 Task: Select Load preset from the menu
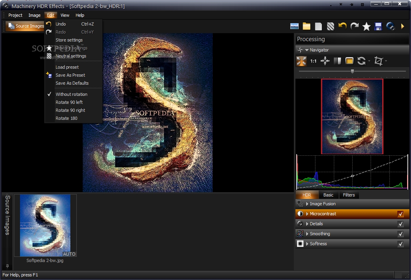(x=74, y=67)
